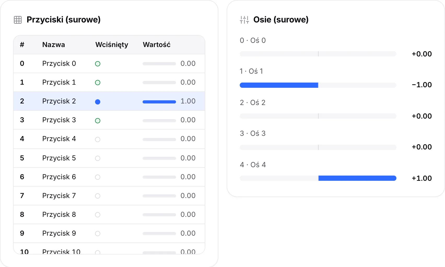Click the '4 · Oś 4' axis label
The height and width of the screenshot is (267, 445).
pyautogui.click(x=253, y=165)
